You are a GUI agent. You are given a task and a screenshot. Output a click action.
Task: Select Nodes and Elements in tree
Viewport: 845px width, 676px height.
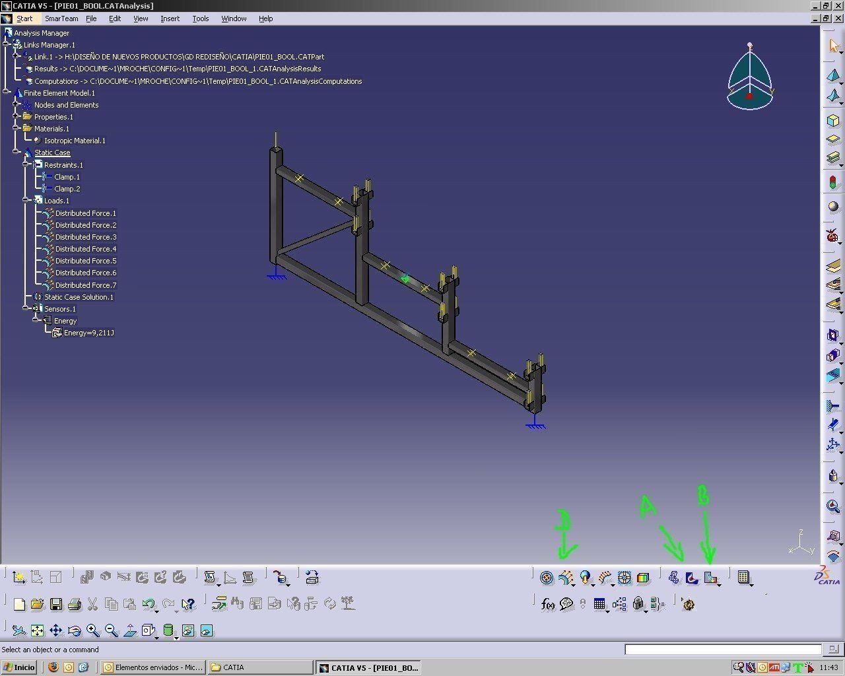(x=66, y=105)
